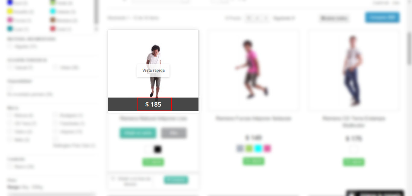Open the boy in pink shirt product image

252,69
